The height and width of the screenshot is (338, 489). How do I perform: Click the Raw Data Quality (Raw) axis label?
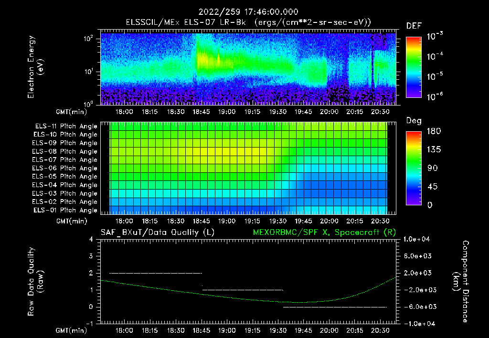(35, 282)
